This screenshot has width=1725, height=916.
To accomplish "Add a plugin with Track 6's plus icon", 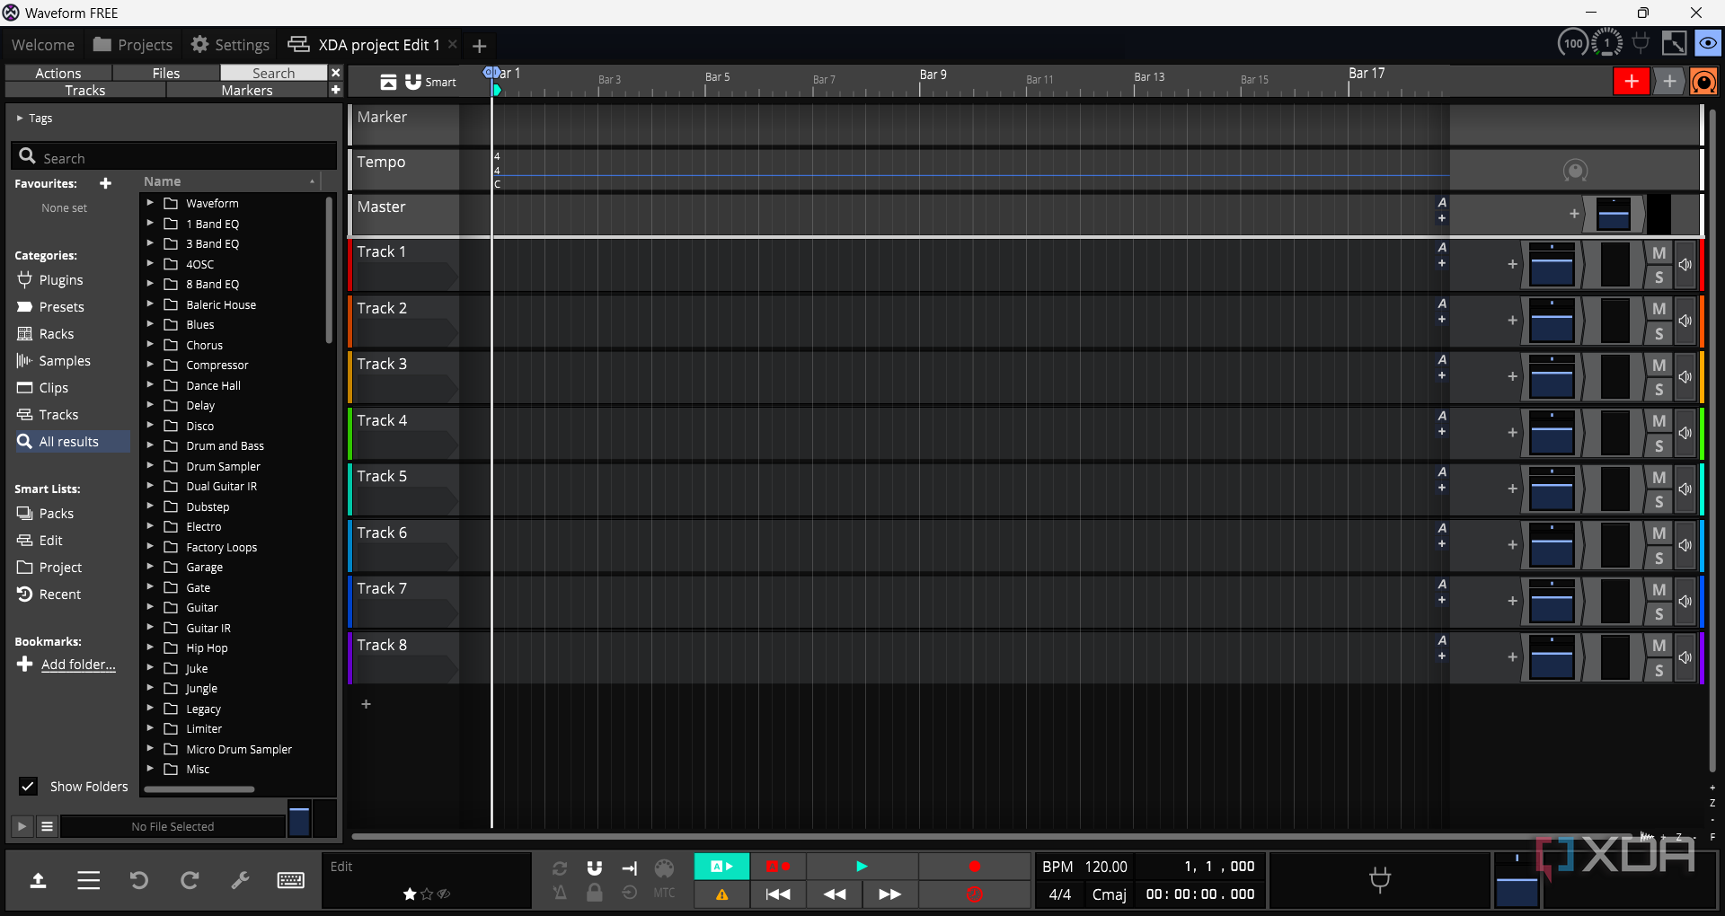I will pos(1512,545).
